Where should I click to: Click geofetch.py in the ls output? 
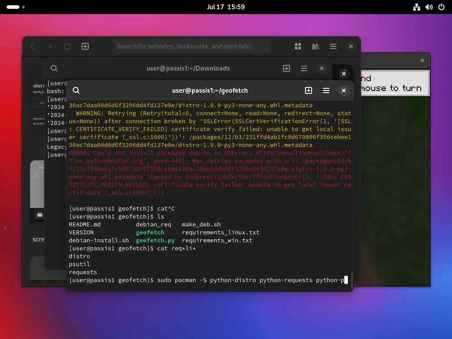click(x=155, y=241)
